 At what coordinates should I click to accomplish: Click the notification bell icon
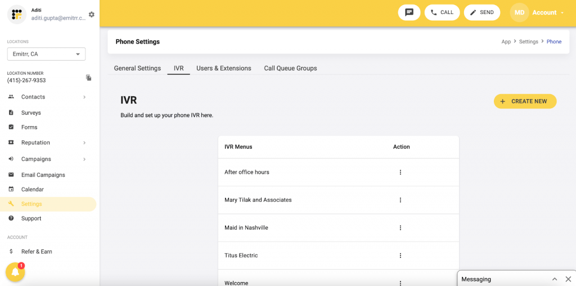point(15,272)
